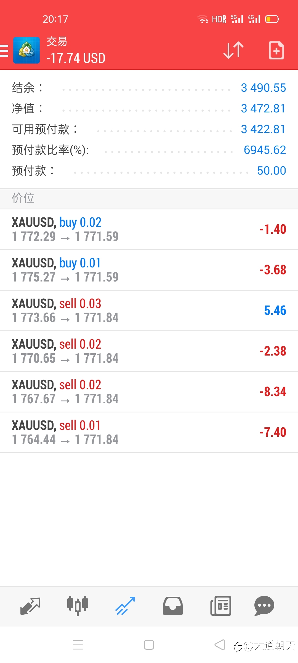Viewport: 298px width, 663px height.
Task: Tap the Android back navigation triangle
Action: point(220,645)
